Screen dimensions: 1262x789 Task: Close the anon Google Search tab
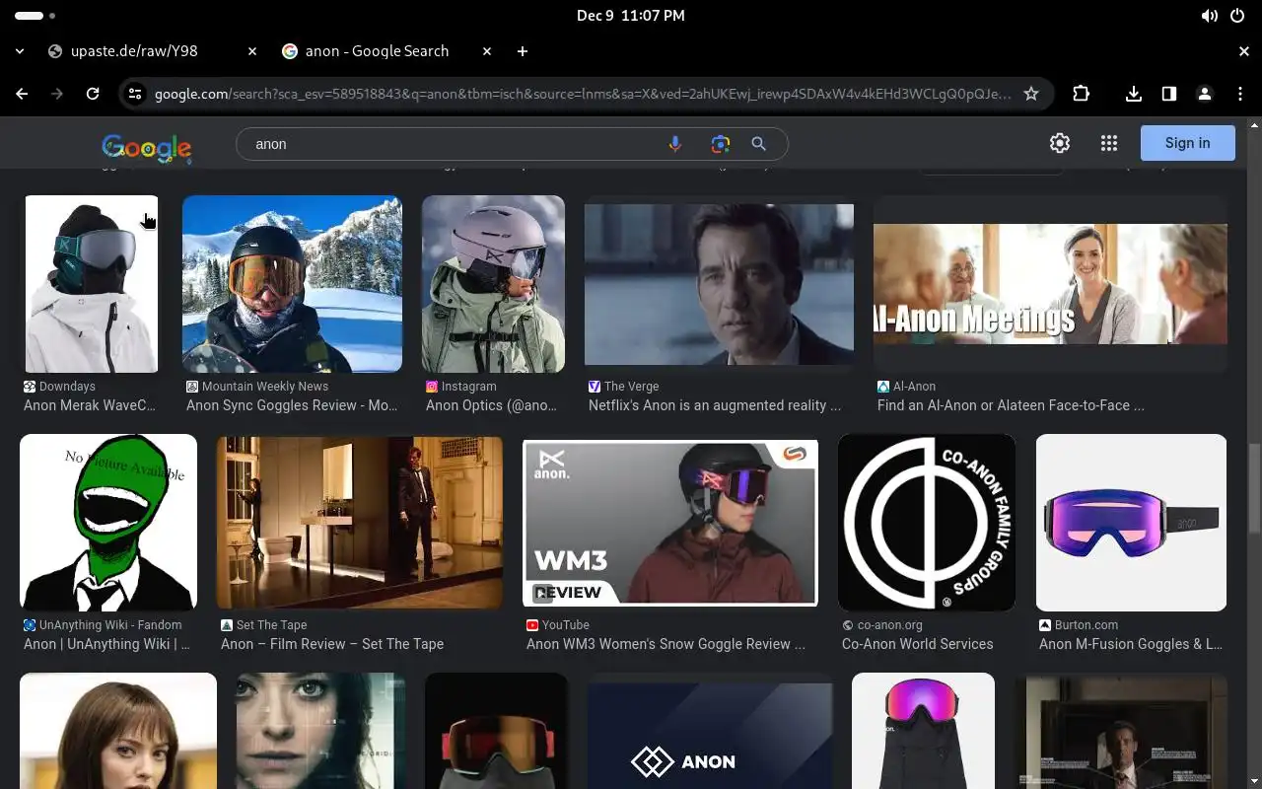pos(487,51)
